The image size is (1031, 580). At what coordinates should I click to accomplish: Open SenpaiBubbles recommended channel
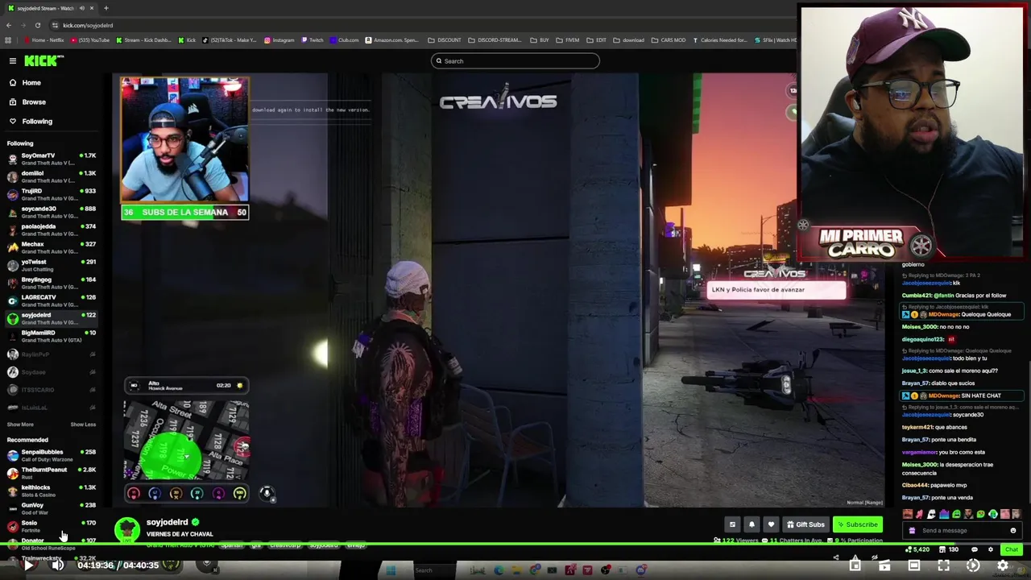click(52, 455)
